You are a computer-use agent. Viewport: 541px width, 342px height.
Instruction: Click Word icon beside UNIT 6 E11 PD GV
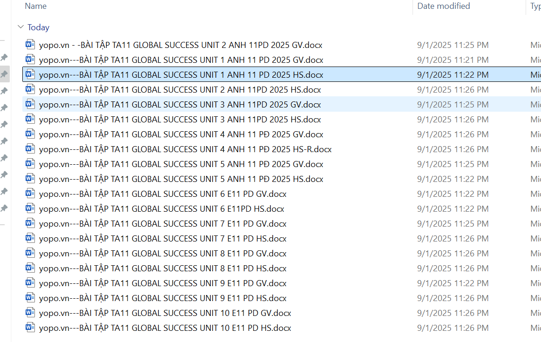click(30, 194)
